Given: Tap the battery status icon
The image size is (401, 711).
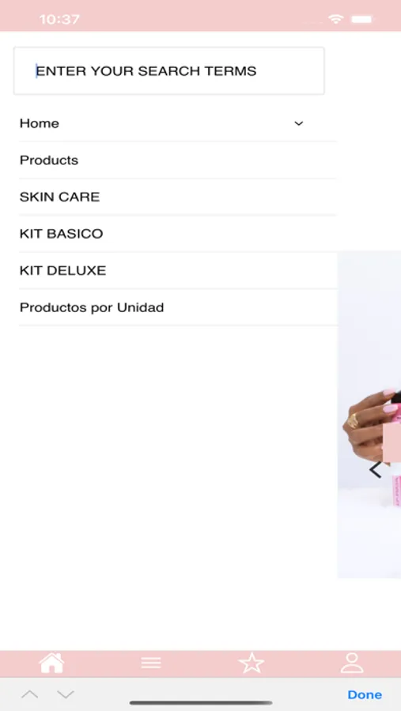Looking at the screenshot, I should [x=362, y=19].
